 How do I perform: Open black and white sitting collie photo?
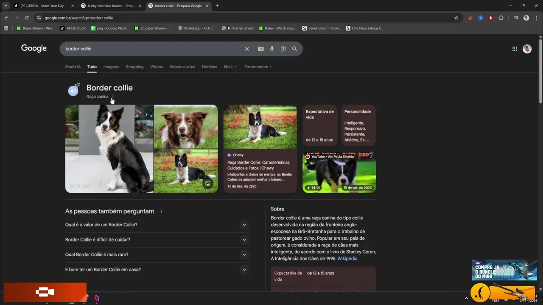[x=109, y=149]
